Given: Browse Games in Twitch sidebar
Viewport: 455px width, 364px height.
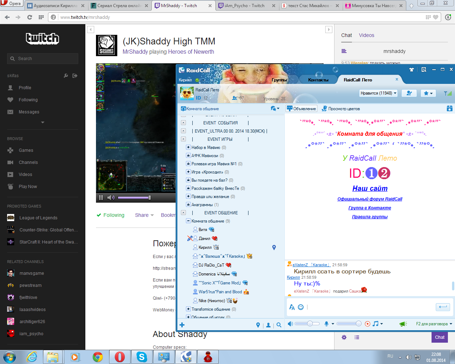Looking at the screenshot, I should click(x=26, y=150).
